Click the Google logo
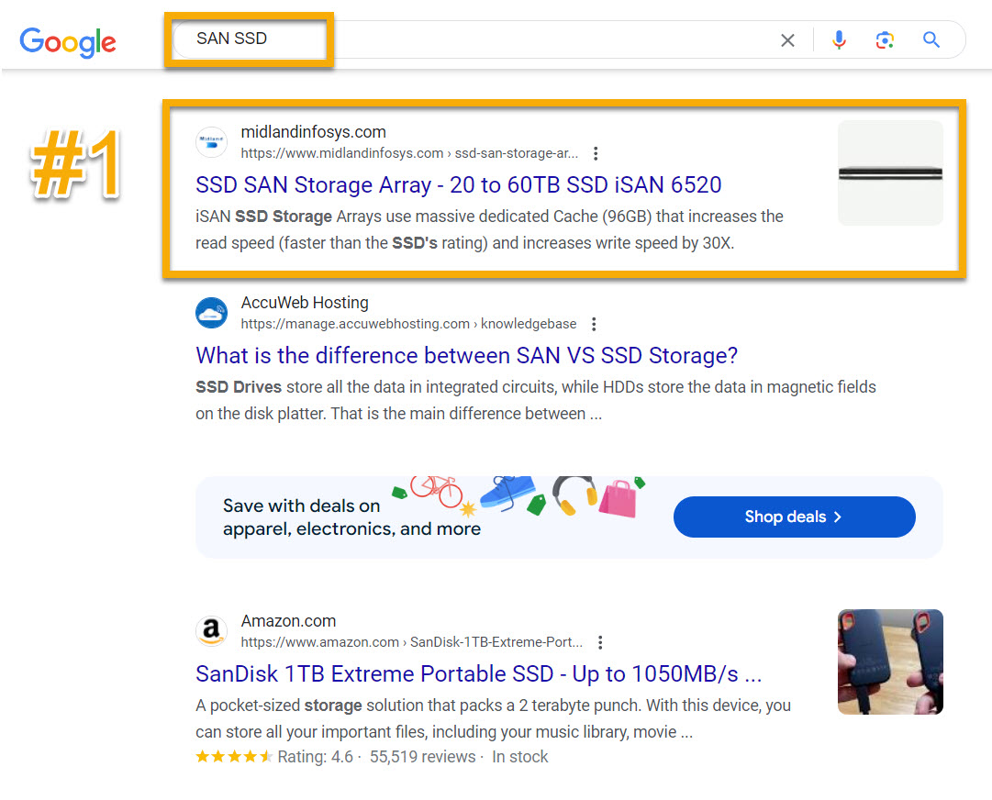Viewport: 992px width, 800px height. (68, 40)
